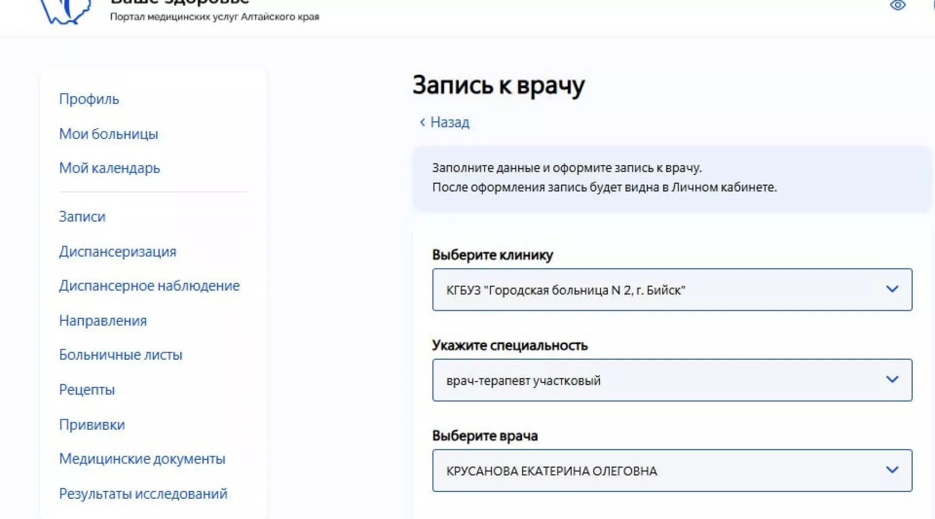Click the back chevron arrow icon
This screenshot has width=935, height=519.
(x=422, y=122)
